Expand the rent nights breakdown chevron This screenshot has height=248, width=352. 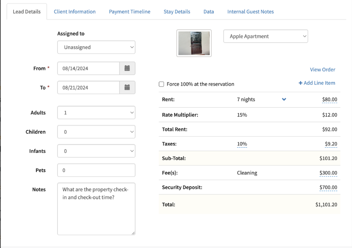(284, 99)
